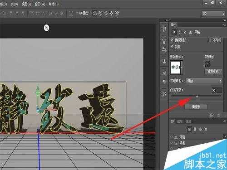Click the 凸出深度 slider handle
The width and height of the screenshot is (227, 170).
pos(197,96)
